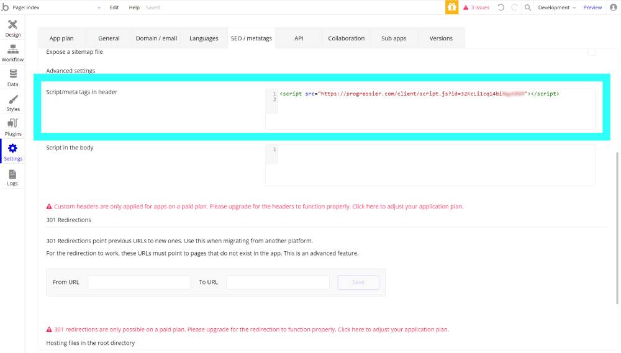Click the Save redirection button
Image resolution: width=621 pixels, height=353 pixels.
[358, 282]
